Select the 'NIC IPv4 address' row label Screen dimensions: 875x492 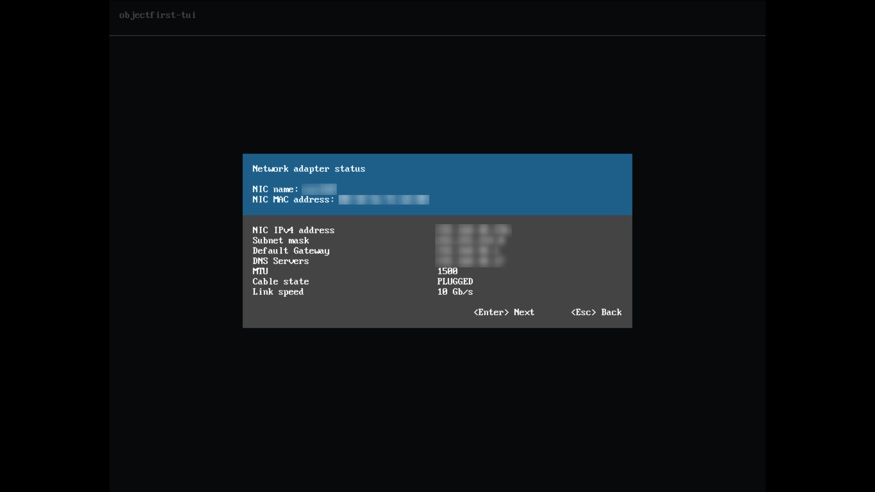(x=293, y=230)
